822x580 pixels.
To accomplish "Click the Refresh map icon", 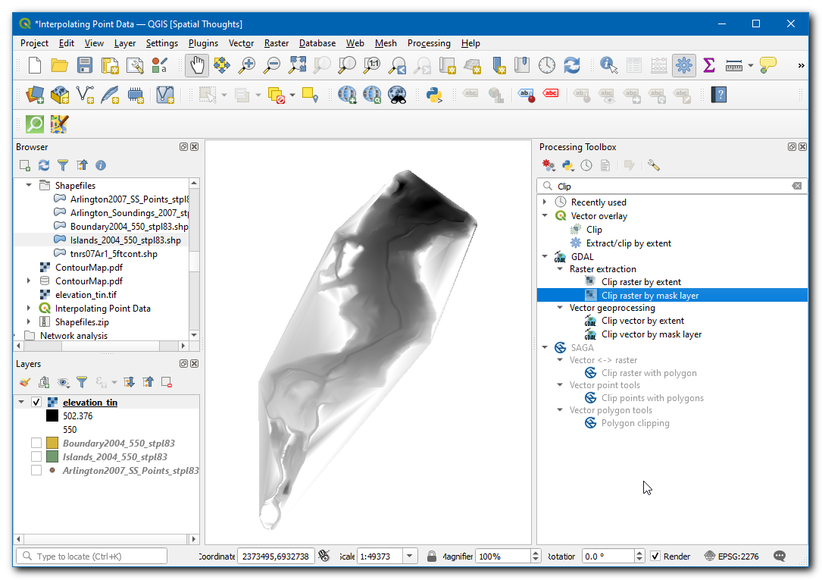I will (572, 66).
